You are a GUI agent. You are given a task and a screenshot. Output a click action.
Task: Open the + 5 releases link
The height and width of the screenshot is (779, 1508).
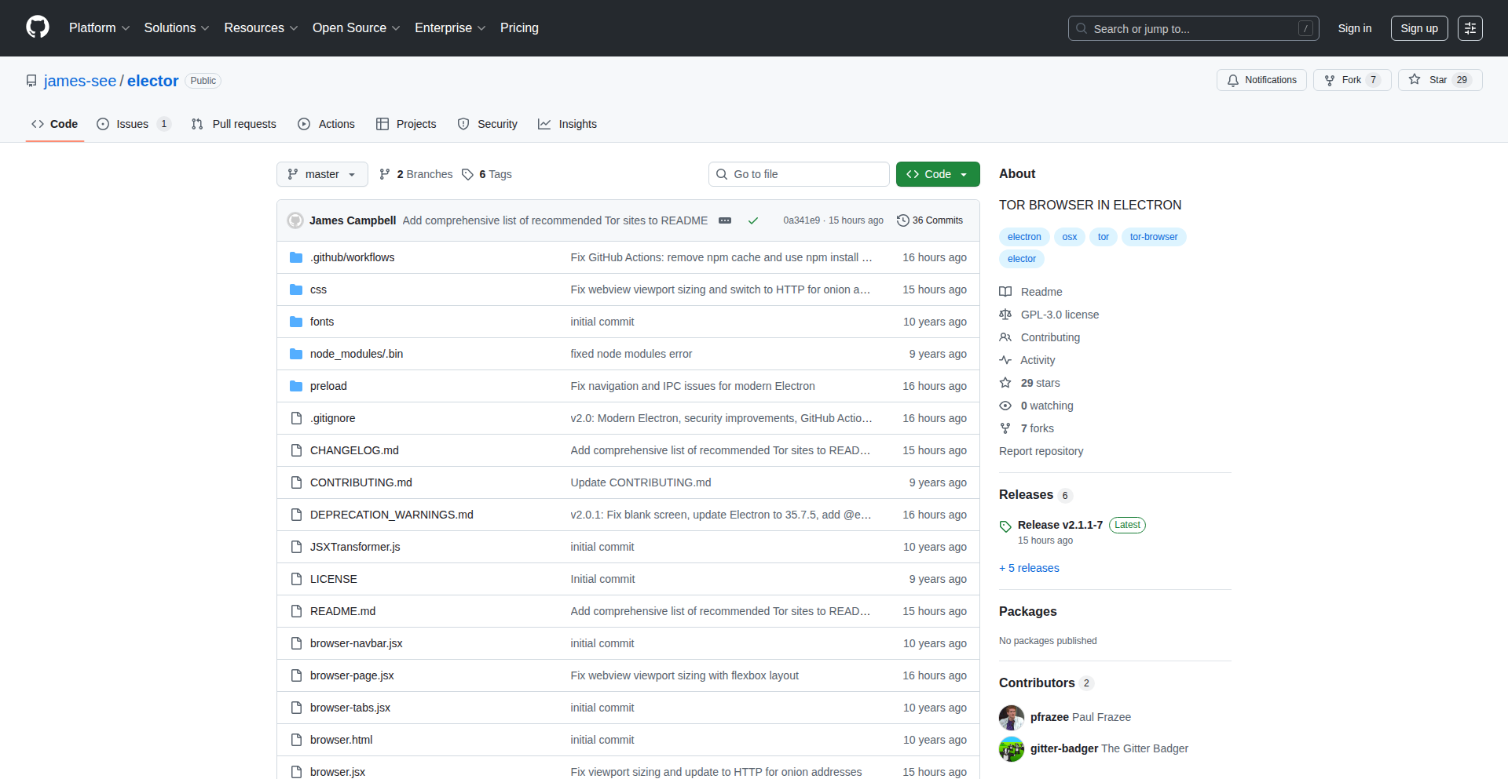[1029, 568]
